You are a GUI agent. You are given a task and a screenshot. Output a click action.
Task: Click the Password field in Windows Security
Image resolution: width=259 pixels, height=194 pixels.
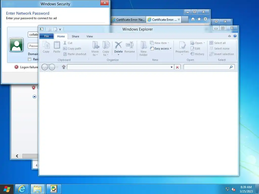[33, 46]
